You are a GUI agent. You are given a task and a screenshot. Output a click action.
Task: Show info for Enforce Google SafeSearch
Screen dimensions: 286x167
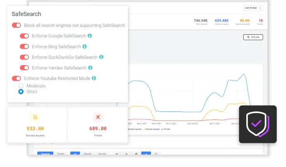pyautogui.click(x=90, y=36)
